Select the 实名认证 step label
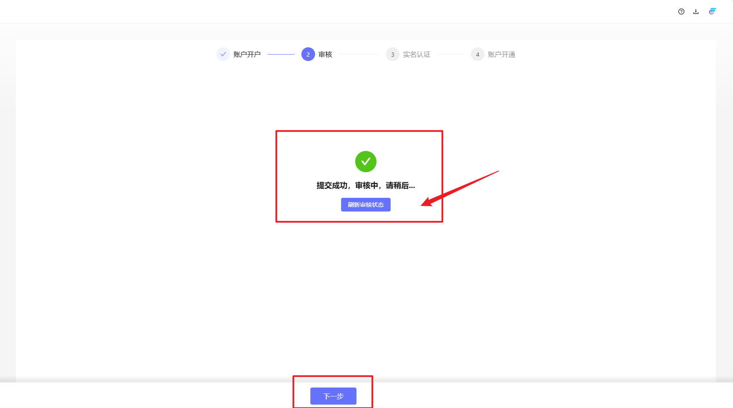Screen dimensions: 733x408 (416, 55)
